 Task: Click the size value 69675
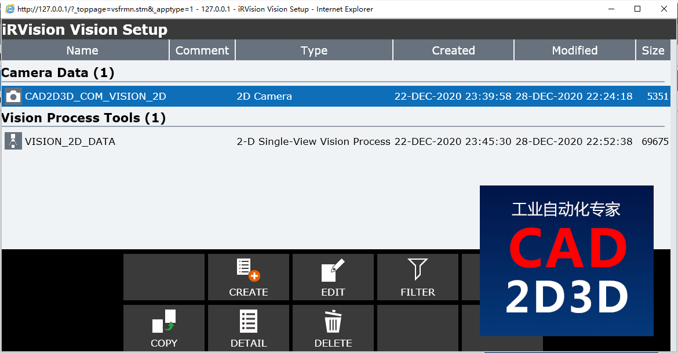pyautogui.click(x=655, y=141)
